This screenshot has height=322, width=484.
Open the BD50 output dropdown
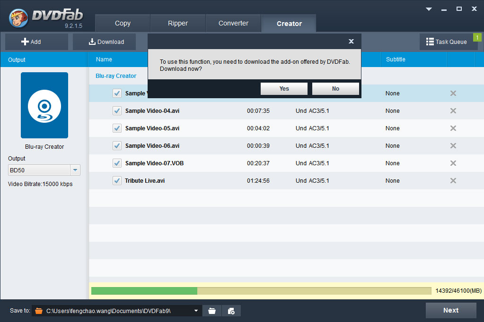pos(75,170)
